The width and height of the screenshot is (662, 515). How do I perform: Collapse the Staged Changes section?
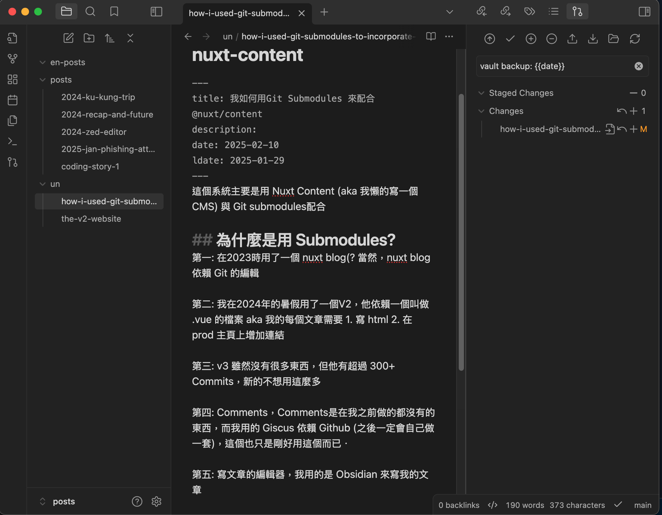481,93
